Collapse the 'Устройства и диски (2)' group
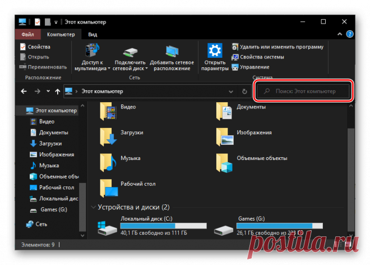 [x=93, y=207]
